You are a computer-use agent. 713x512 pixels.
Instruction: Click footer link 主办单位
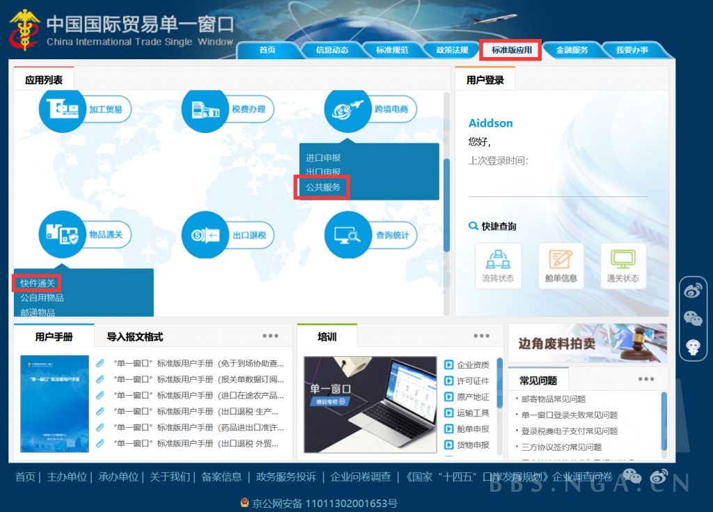tap(67, 476)
